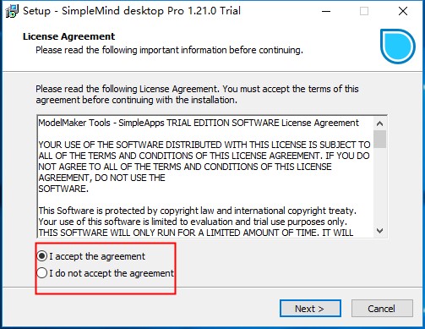Choose "I do not accept the agreement" option
The height and width of the screenshot is (329, 425).
[42, 273]
